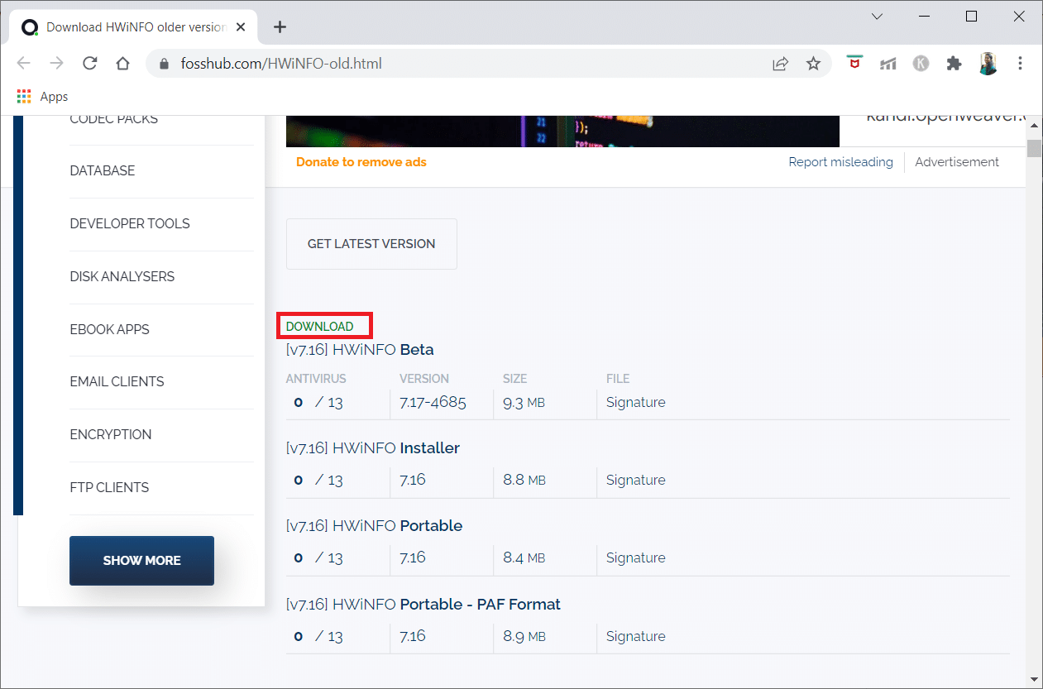Screen dimensions: 1043x689
Task: Click the ANTIVIRUS column header
Action: [316, 379]
